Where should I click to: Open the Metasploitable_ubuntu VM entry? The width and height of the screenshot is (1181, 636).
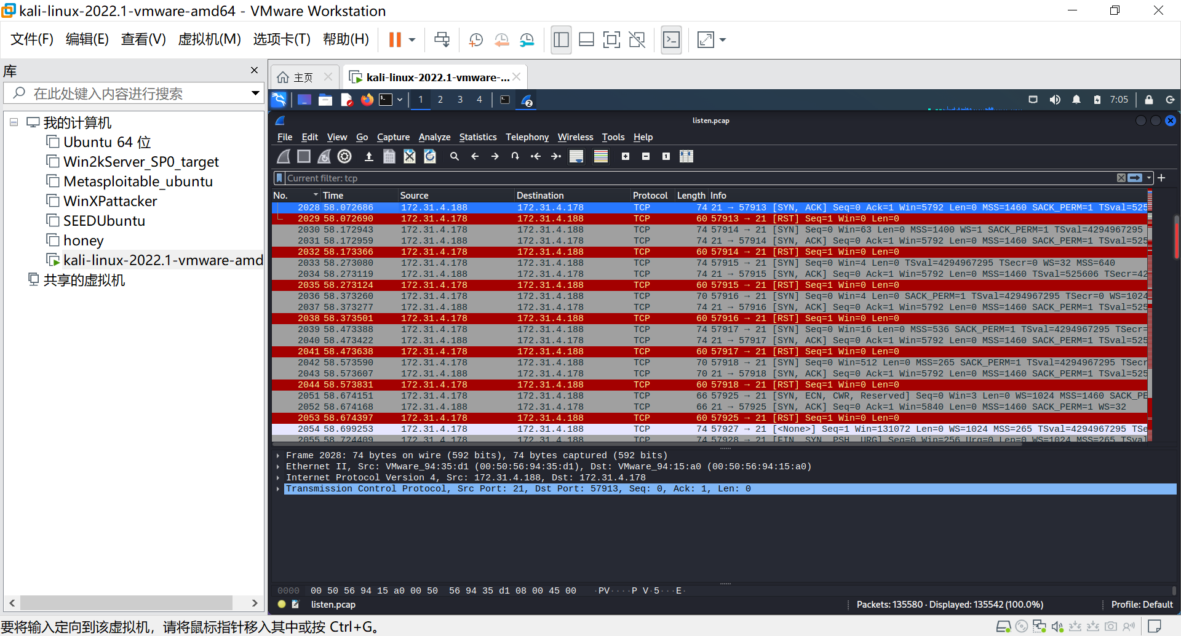click(138, 181)
